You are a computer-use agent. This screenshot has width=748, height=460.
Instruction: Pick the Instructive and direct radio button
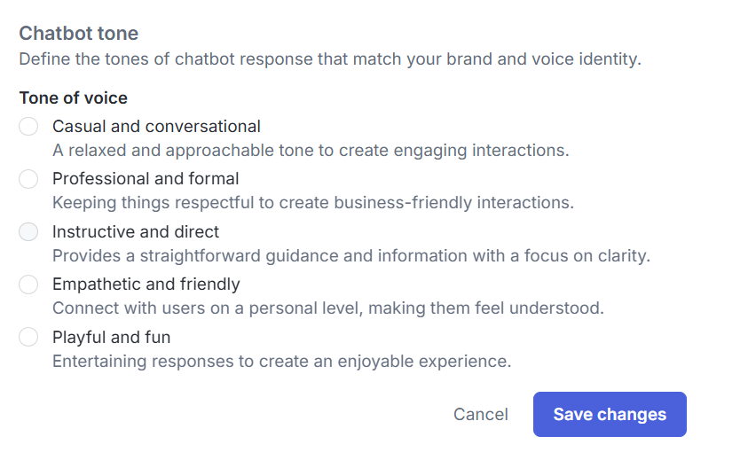(28, 232)
